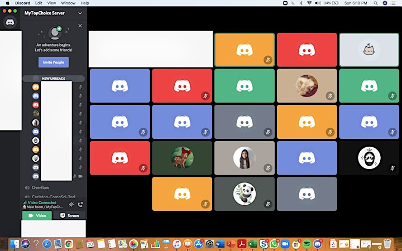This screenshot has width=402, height=251.
Task: Turn off the green Video button
Action: pyautogui.click(x=37, y=215)
